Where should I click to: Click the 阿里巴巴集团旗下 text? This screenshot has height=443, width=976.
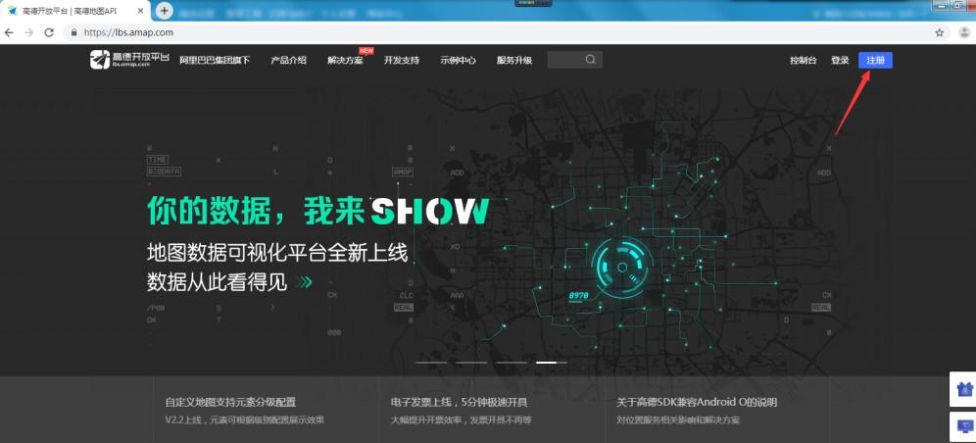(x=215, y=61)
